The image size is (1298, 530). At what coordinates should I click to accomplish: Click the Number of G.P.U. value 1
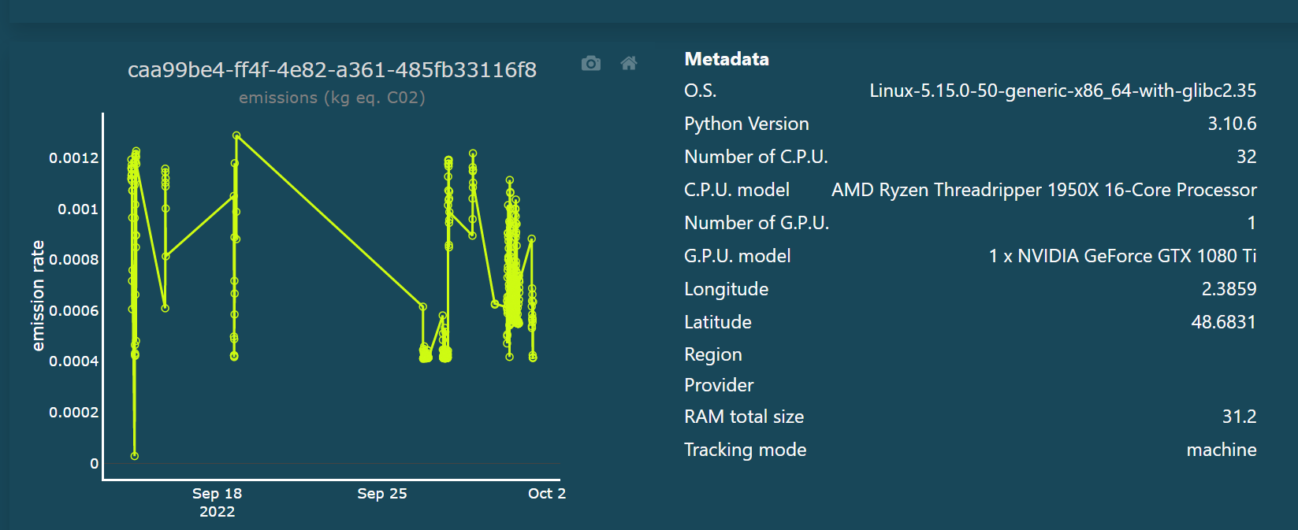[x=1252, y=223]
